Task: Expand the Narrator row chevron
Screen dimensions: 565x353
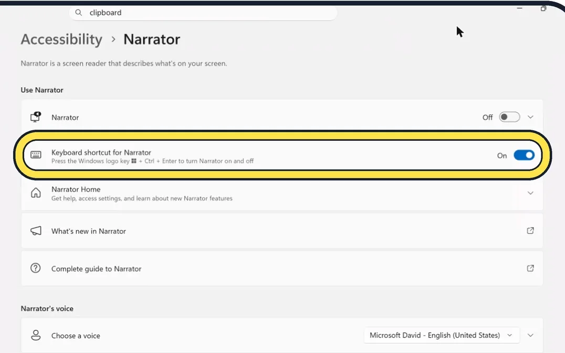Action: [530, 117]
